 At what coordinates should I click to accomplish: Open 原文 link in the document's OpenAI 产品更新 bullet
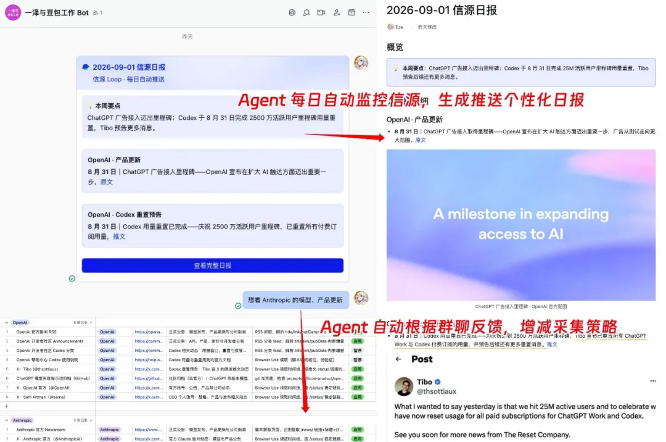pos(421,140)
